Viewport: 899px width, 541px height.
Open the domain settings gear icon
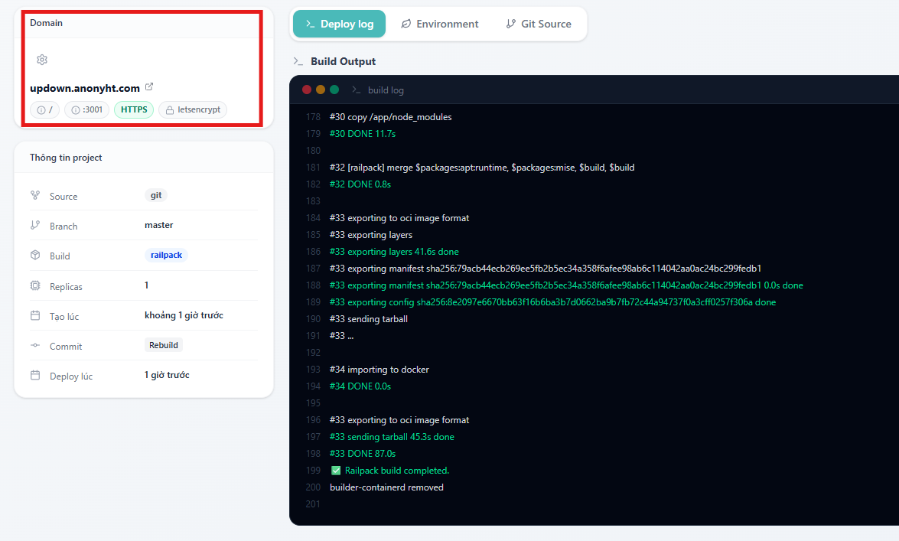42,60
